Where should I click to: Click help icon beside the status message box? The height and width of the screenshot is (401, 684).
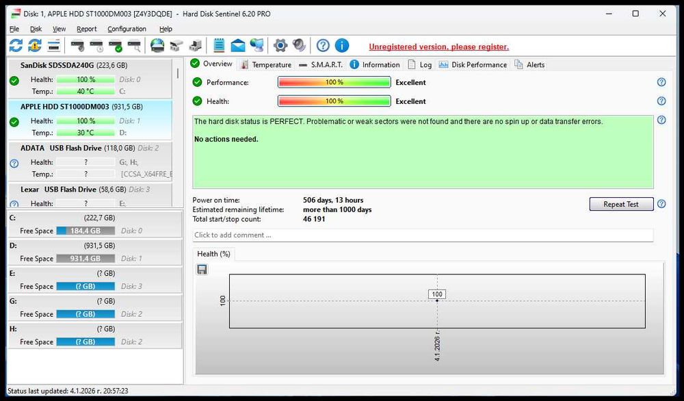(661, 120)
